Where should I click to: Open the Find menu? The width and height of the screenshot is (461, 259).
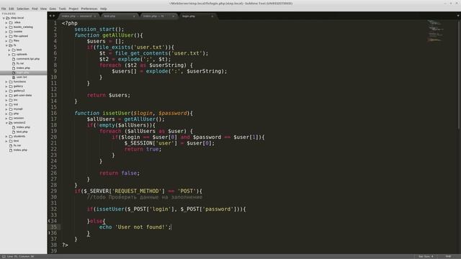(x=35, y=9)
